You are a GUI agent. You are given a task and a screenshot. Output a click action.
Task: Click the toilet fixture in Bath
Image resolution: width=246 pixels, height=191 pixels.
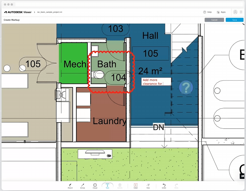pyautogui.click(x=98, y=75)
